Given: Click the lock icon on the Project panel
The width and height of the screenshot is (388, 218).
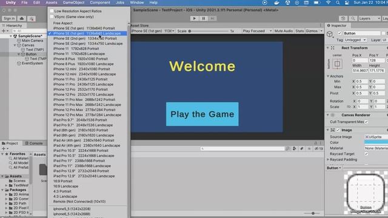Looking at the screenshot, I should 315,143.
